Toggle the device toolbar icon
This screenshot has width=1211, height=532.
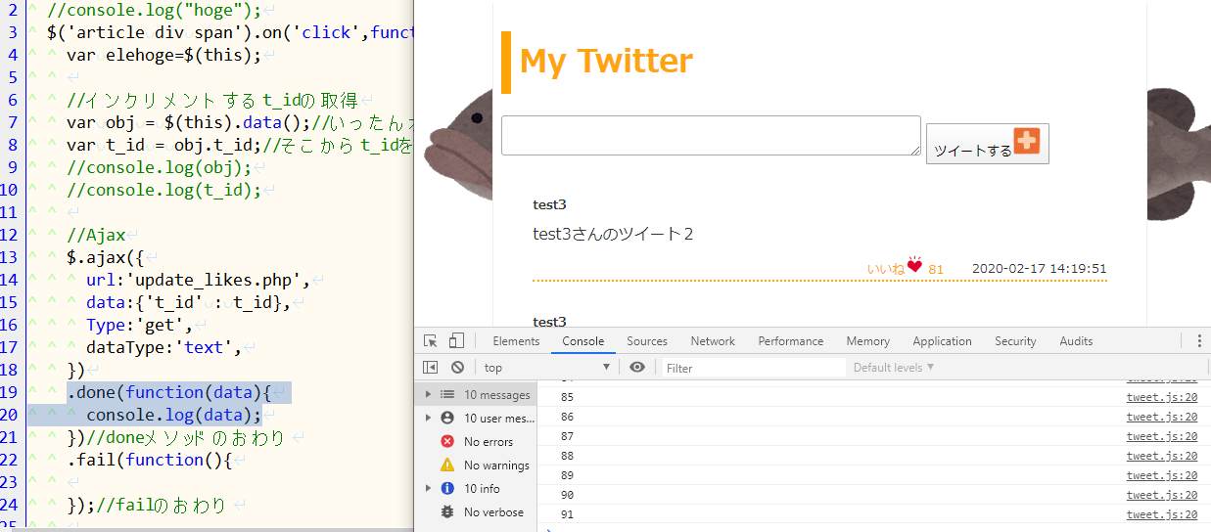click(456, 341)
